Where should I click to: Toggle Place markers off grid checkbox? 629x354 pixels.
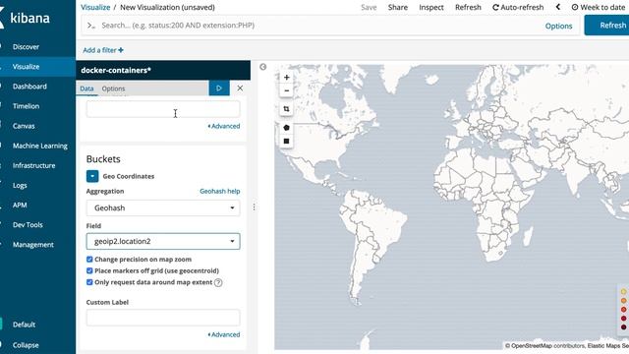click(89, 271)
